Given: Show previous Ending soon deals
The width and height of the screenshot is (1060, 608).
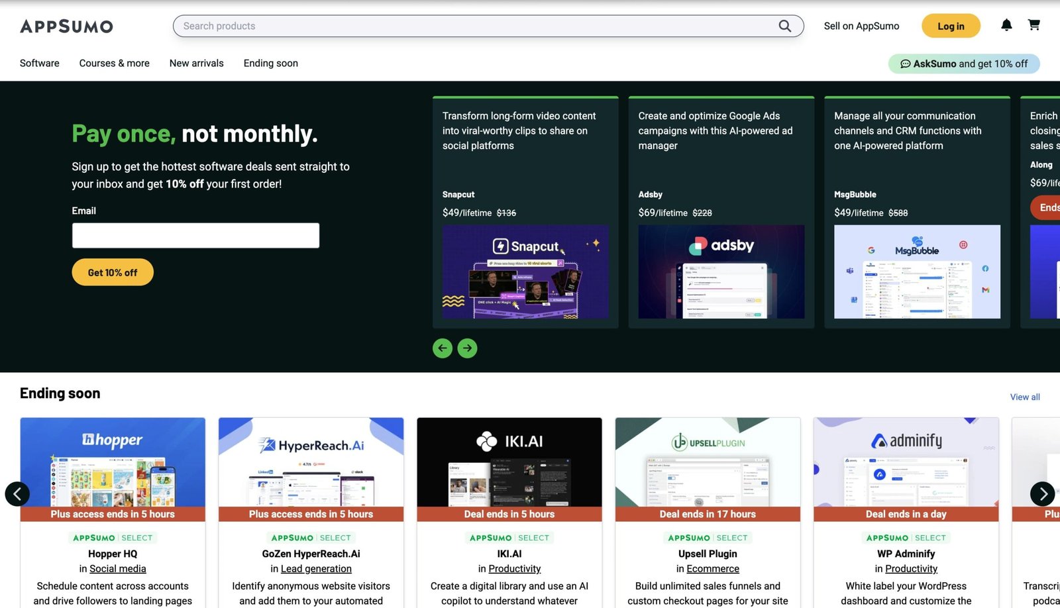Looking at the screenshot, I should pos(17,493).
